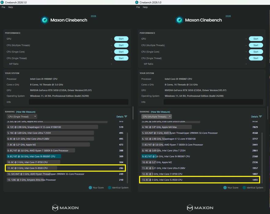This screenshot has height=214, width=270.
Task: Select the Ampere Altra Max row scoring 210
Action: [x=66, y=180]
